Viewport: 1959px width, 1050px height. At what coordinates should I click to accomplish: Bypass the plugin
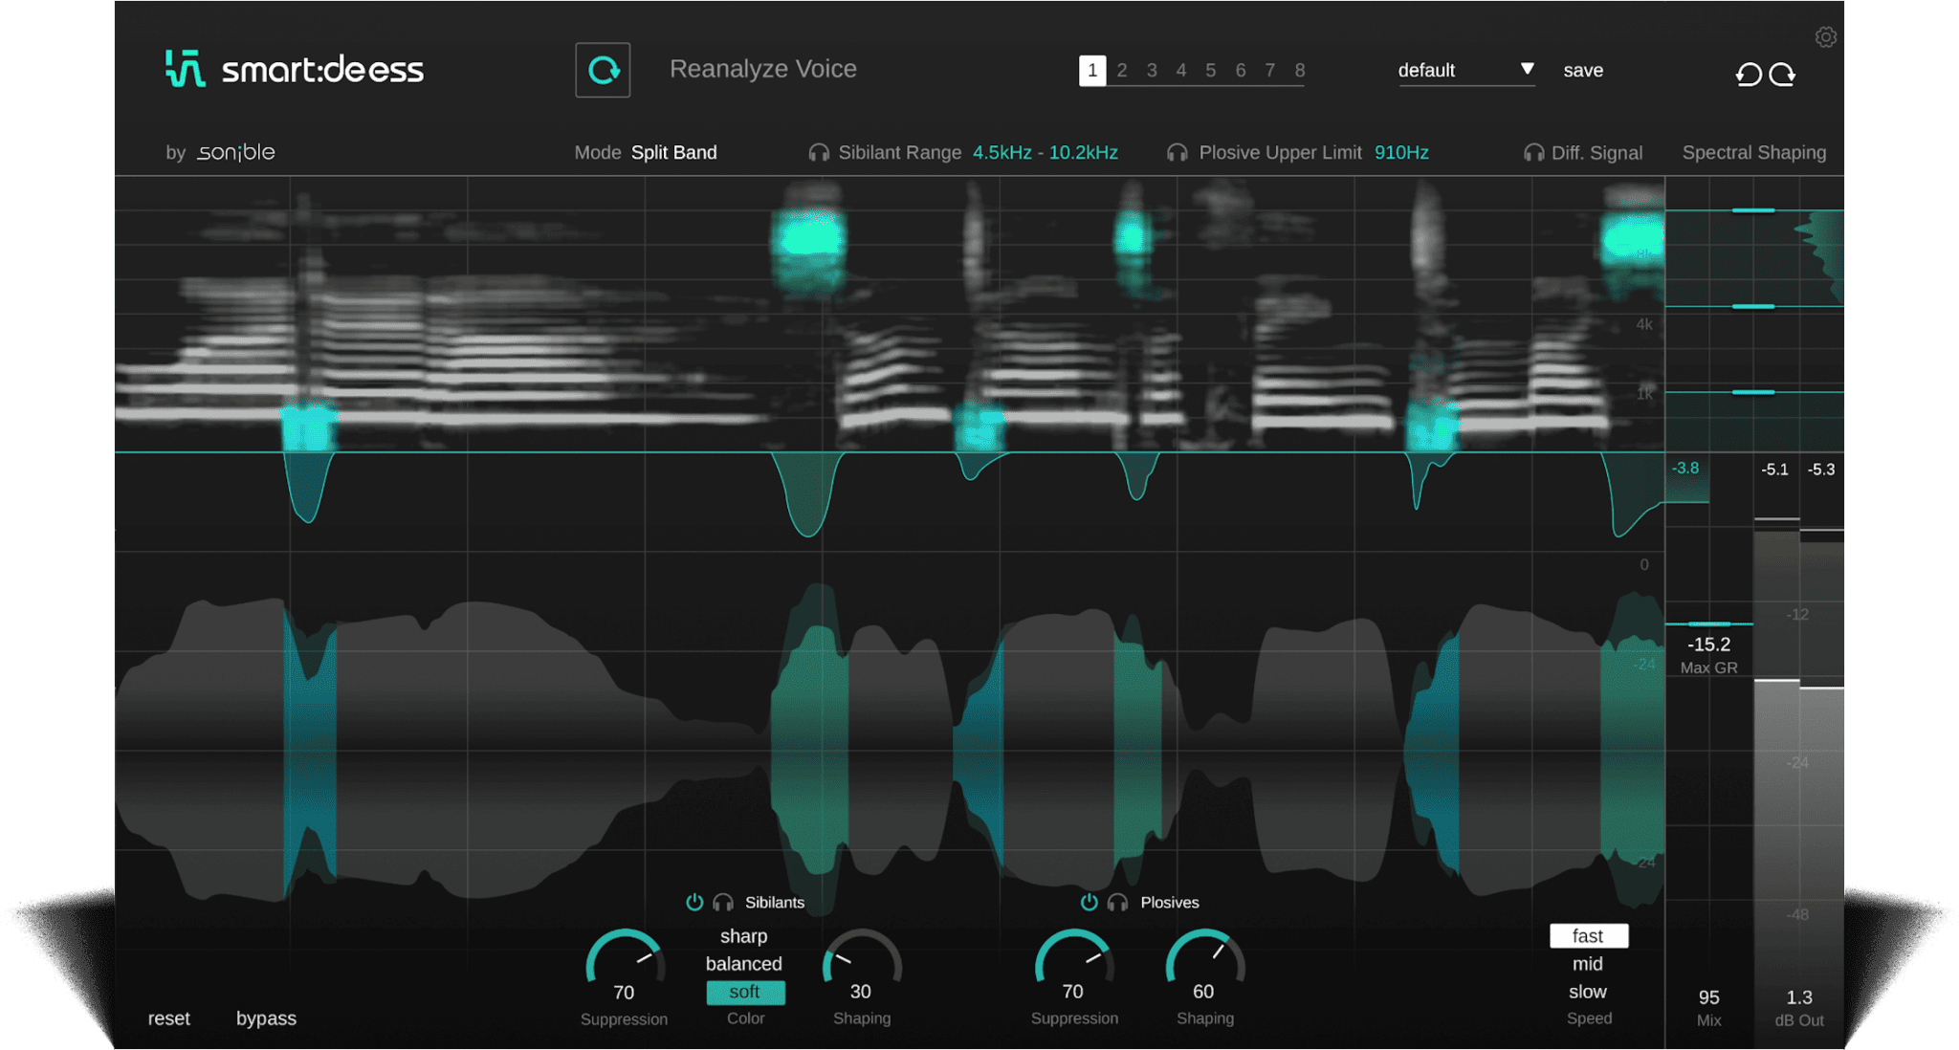pyautogui.click(x=266, y=1018)
